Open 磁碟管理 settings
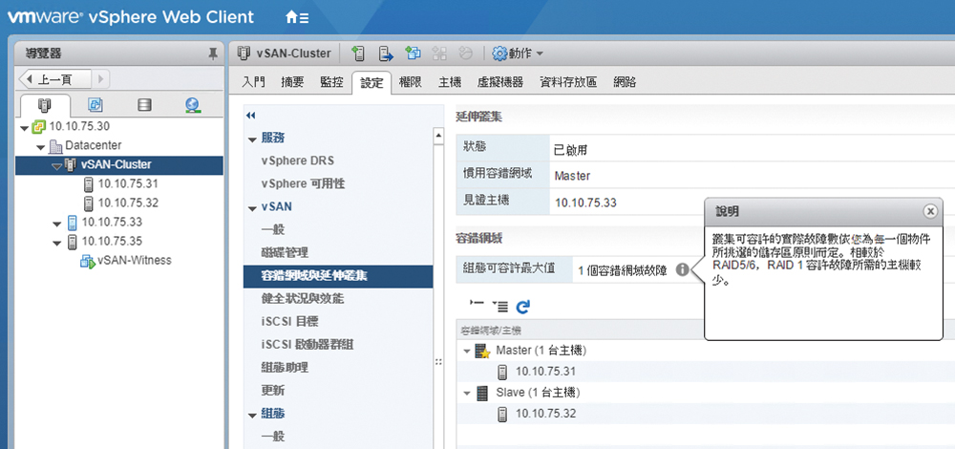This screenshot has height=449, width=955. tap(285, 253)
